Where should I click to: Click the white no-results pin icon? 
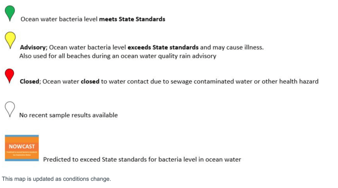click(10, 108)
